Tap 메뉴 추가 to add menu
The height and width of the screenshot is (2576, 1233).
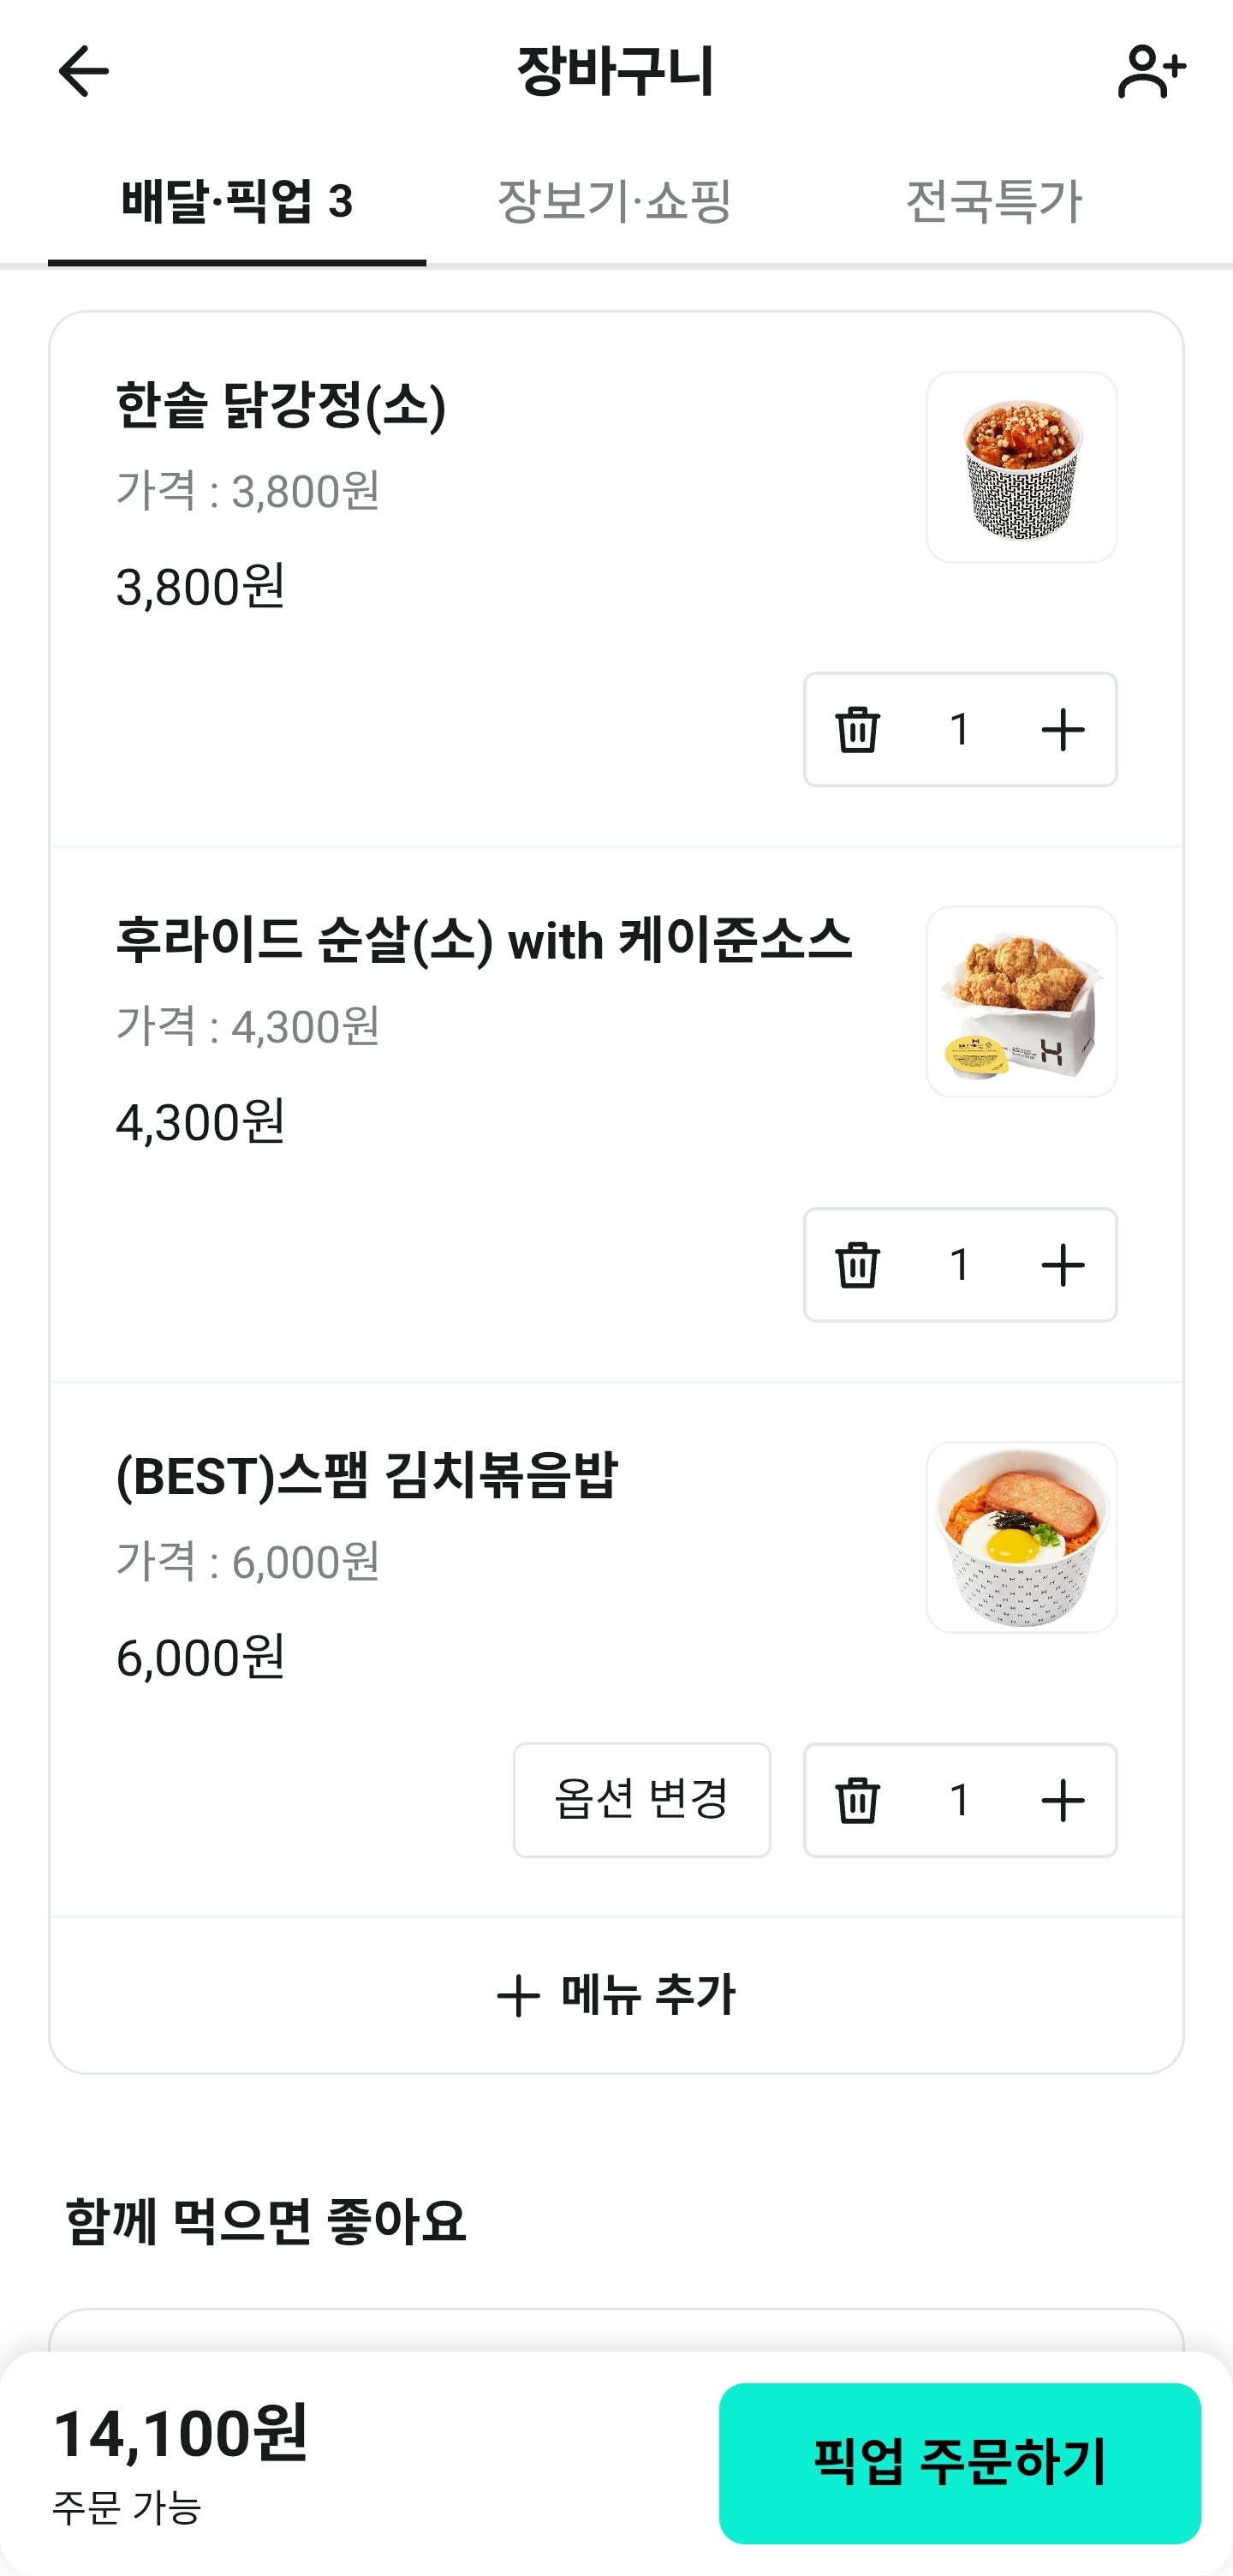pyautogui.click(x=616, y=1995)
